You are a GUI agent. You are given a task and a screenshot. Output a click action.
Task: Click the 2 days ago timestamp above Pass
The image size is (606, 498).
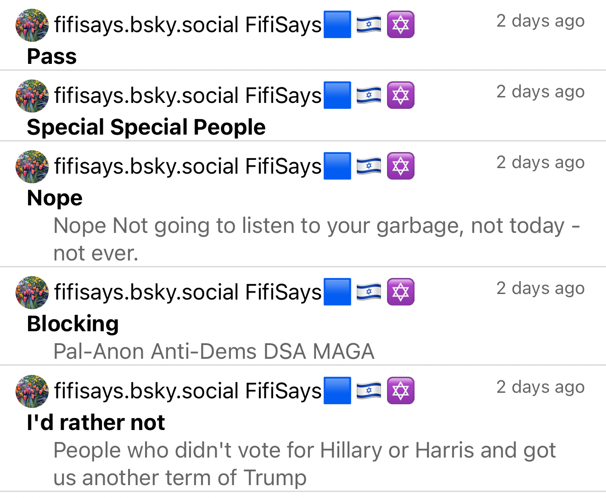[x=540, y=21]
